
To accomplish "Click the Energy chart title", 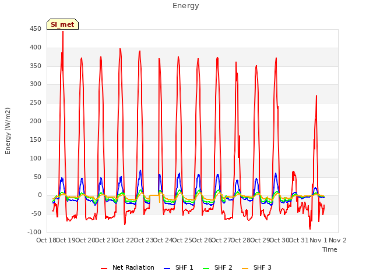I will pos(186,6).
